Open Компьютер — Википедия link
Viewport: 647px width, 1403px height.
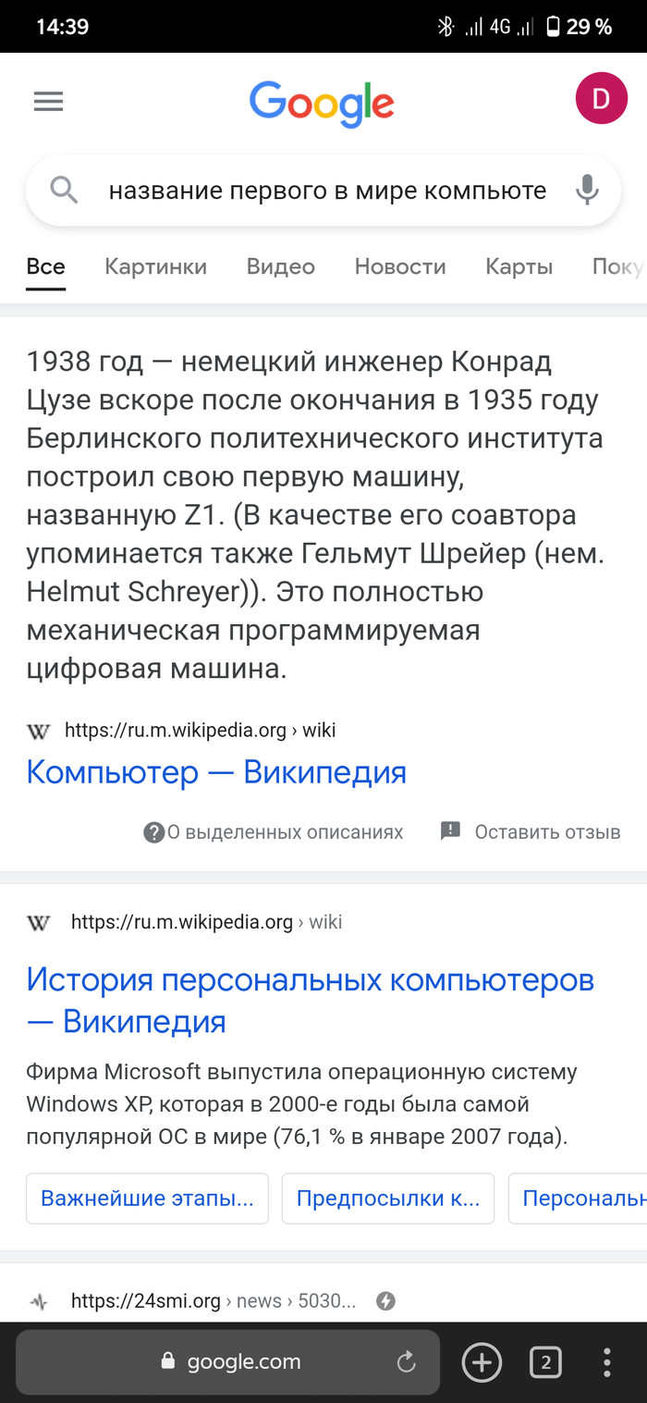[216, 772]
